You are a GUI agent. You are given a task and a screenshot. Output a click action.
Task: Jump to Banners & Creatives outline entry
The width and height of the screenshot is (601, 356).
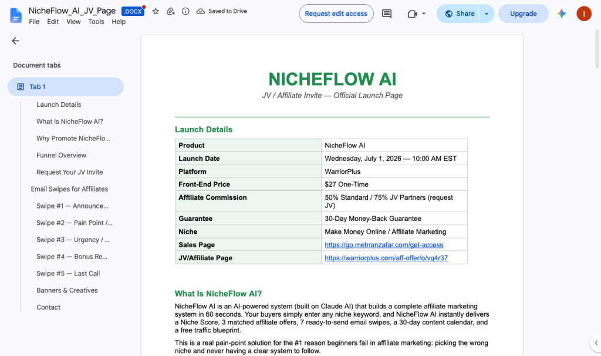coord(67,290)
